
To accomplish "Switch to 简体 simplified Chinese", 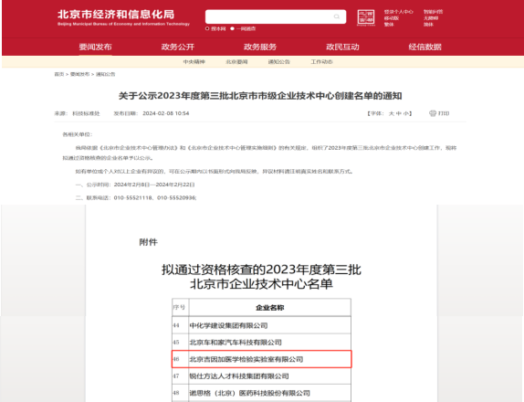I will coord(428,25).
